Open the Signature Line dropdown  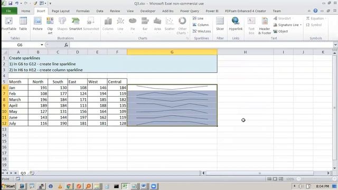(301, 25)
